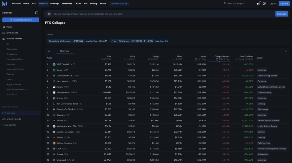This screenshot has height=163, width=292.
Task: Collapse the Screener sidebar panel icon
Action: [37, 13]
